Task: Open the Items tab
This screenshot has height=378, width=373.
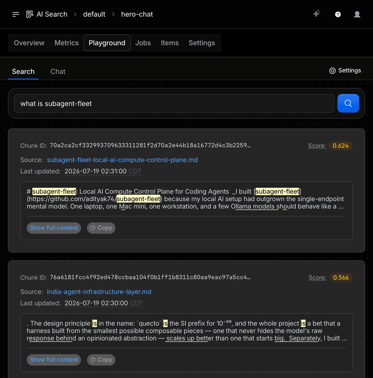Action: pyautogui.click(x=170, y=43)
